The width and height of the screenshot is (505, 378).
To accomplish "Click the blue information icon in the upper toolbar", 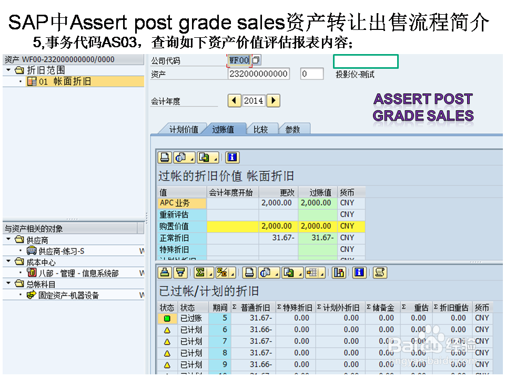I will pos(232,157).
